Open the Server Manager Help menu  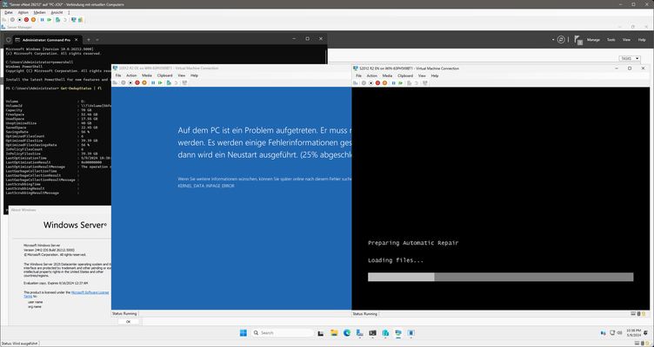coord(642,40)
